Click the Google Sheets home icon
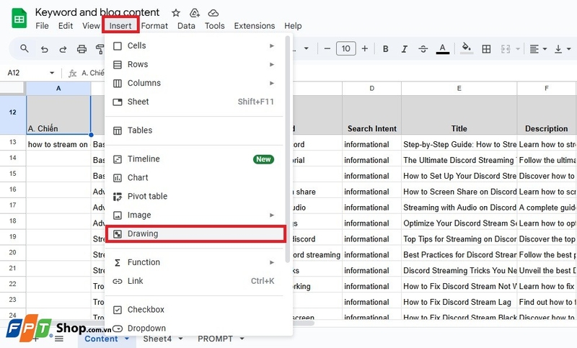The width and height of the screenshot is (577, 348). (x=19, y=19)
